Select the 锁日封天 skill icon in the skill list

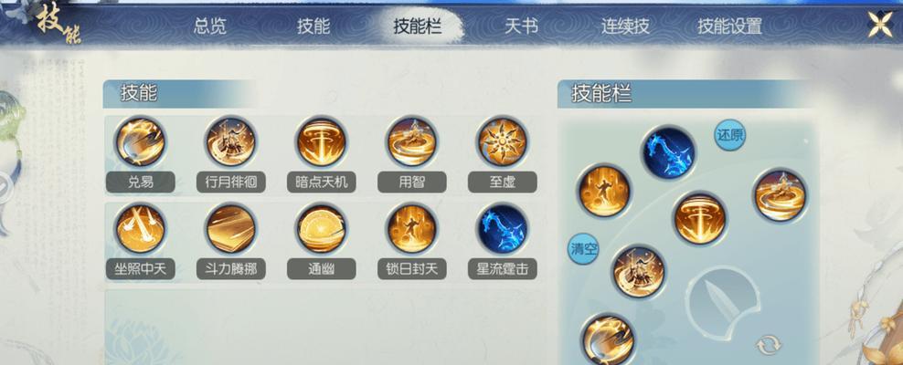tap(412, 229)
